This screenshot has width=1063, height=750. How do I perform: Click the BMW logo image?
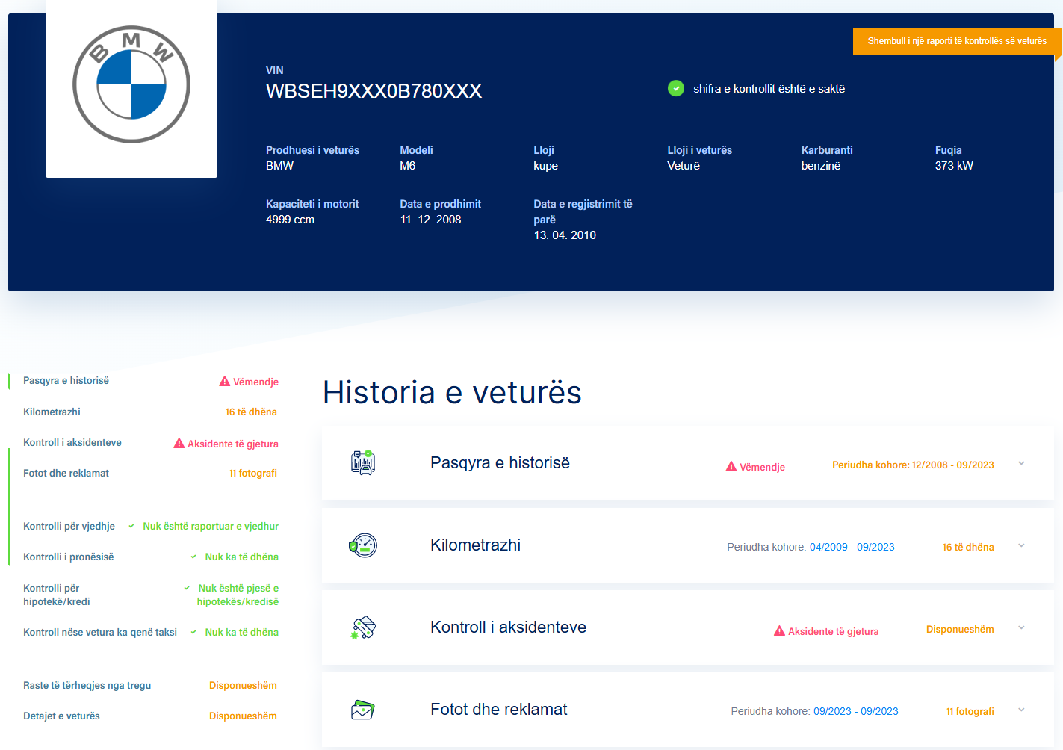(131, 84)
